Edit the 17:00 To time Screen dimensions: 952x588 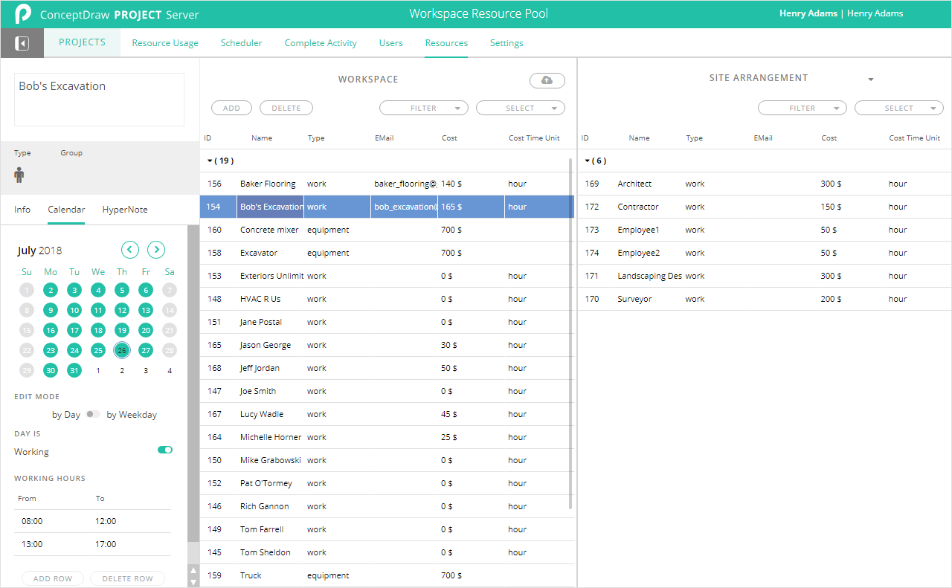tap(106, 544)
